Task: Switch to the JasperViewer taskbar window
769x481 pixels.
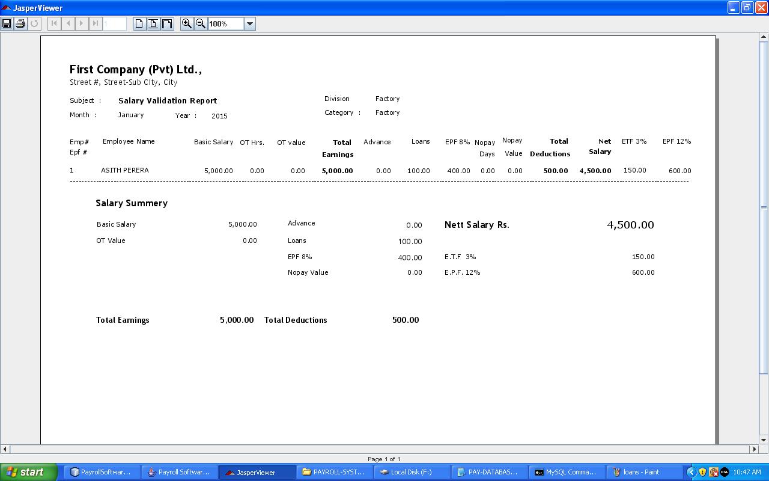Action: tap(257, 471)
